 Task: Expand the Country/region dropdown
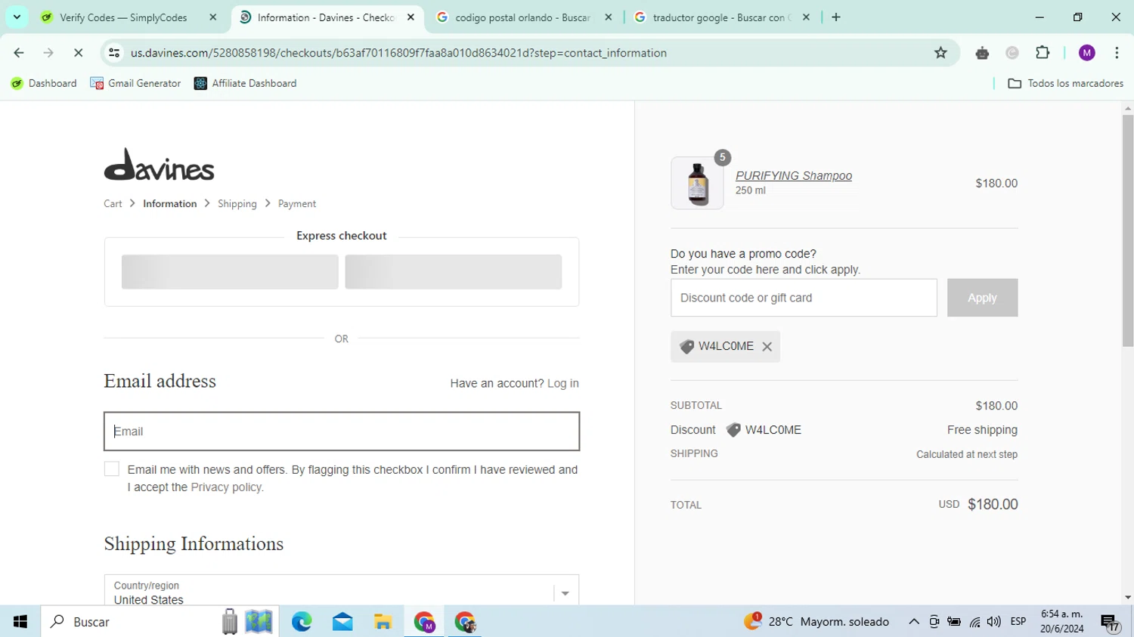[342, 592]
